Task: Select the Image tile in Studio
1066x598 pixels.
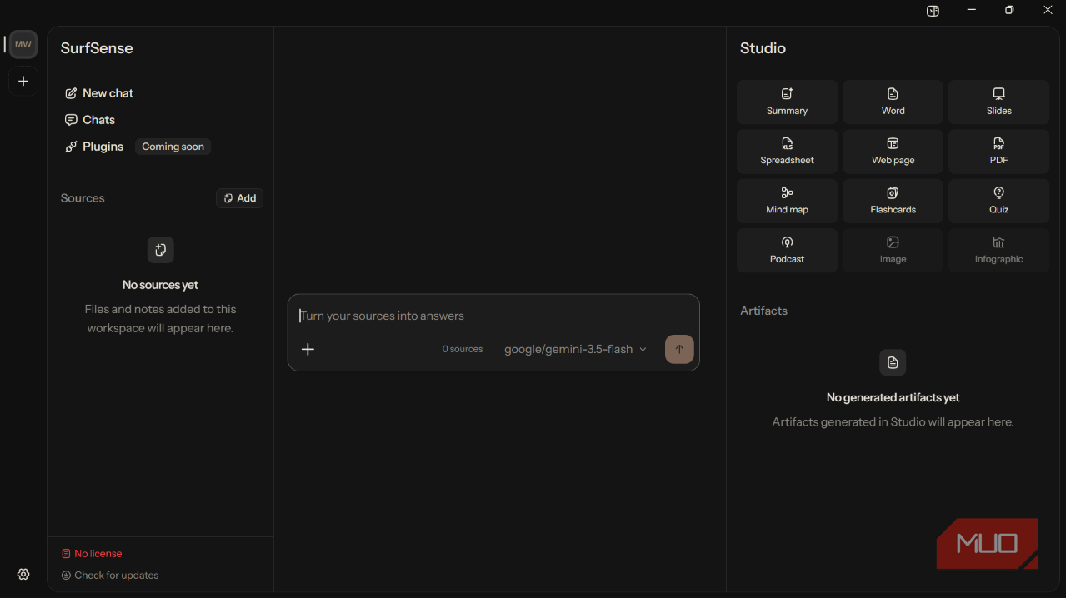Action: point(893,250)
